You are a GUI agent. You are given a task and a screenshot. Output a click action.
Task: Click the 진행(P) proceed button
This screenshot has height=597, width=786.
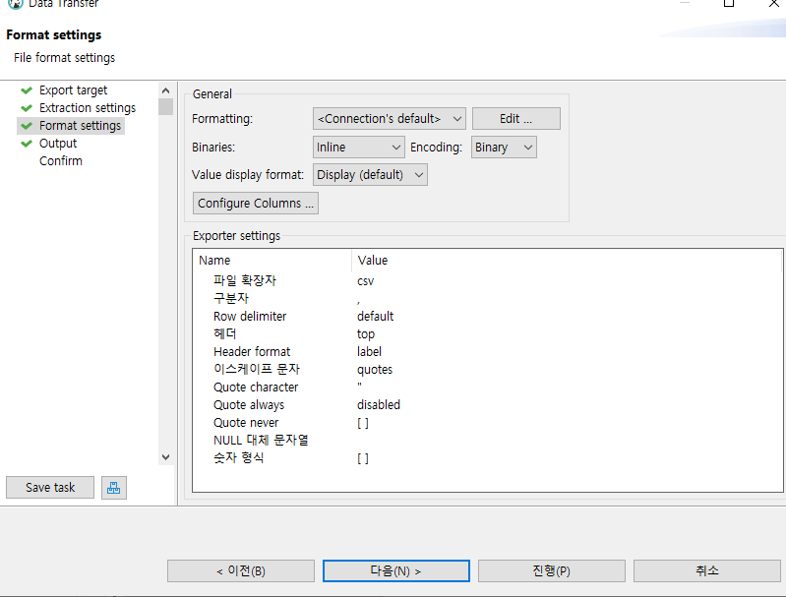pos(552,570)
